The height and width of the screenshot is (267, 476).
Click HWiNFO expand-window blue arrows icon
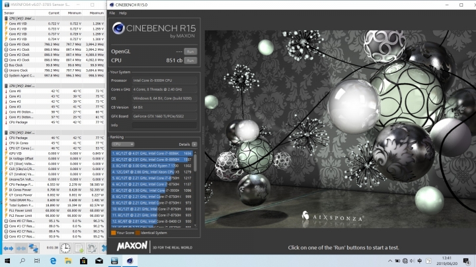(x=8, y=249)
